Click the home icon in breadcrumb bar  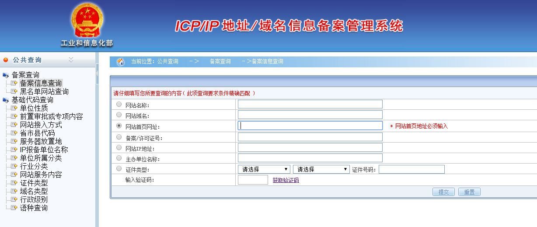click(121, 62)
